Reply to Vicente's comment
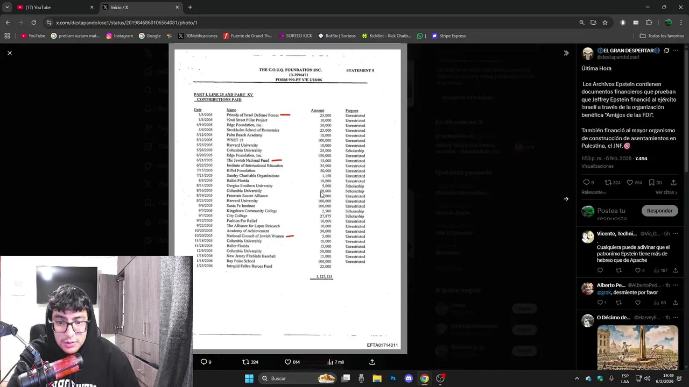The height and width of the screenshot is (387, 689). click(600, 270)
